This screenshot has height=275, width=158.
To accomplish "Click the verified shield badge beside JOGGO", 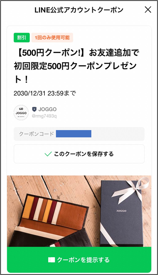I will pos(34,109).
